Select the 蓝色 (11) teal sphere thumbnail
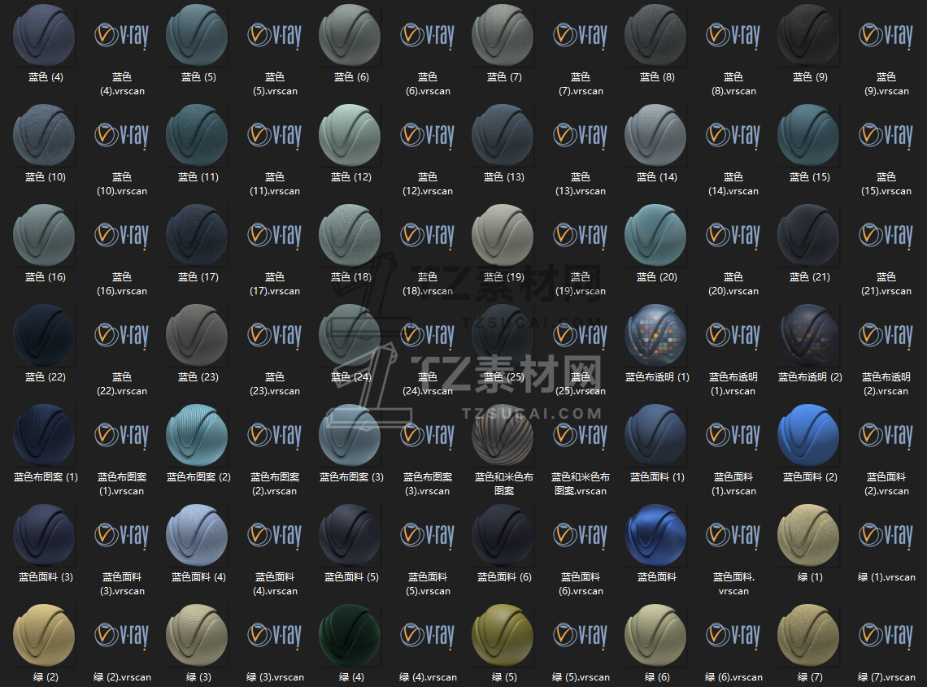 (x=198, y=136)
